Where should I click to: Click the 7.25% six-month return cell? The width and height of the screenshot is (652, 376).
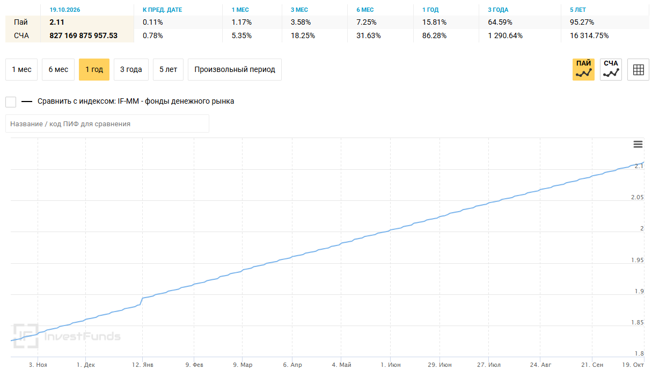[367, 23]
